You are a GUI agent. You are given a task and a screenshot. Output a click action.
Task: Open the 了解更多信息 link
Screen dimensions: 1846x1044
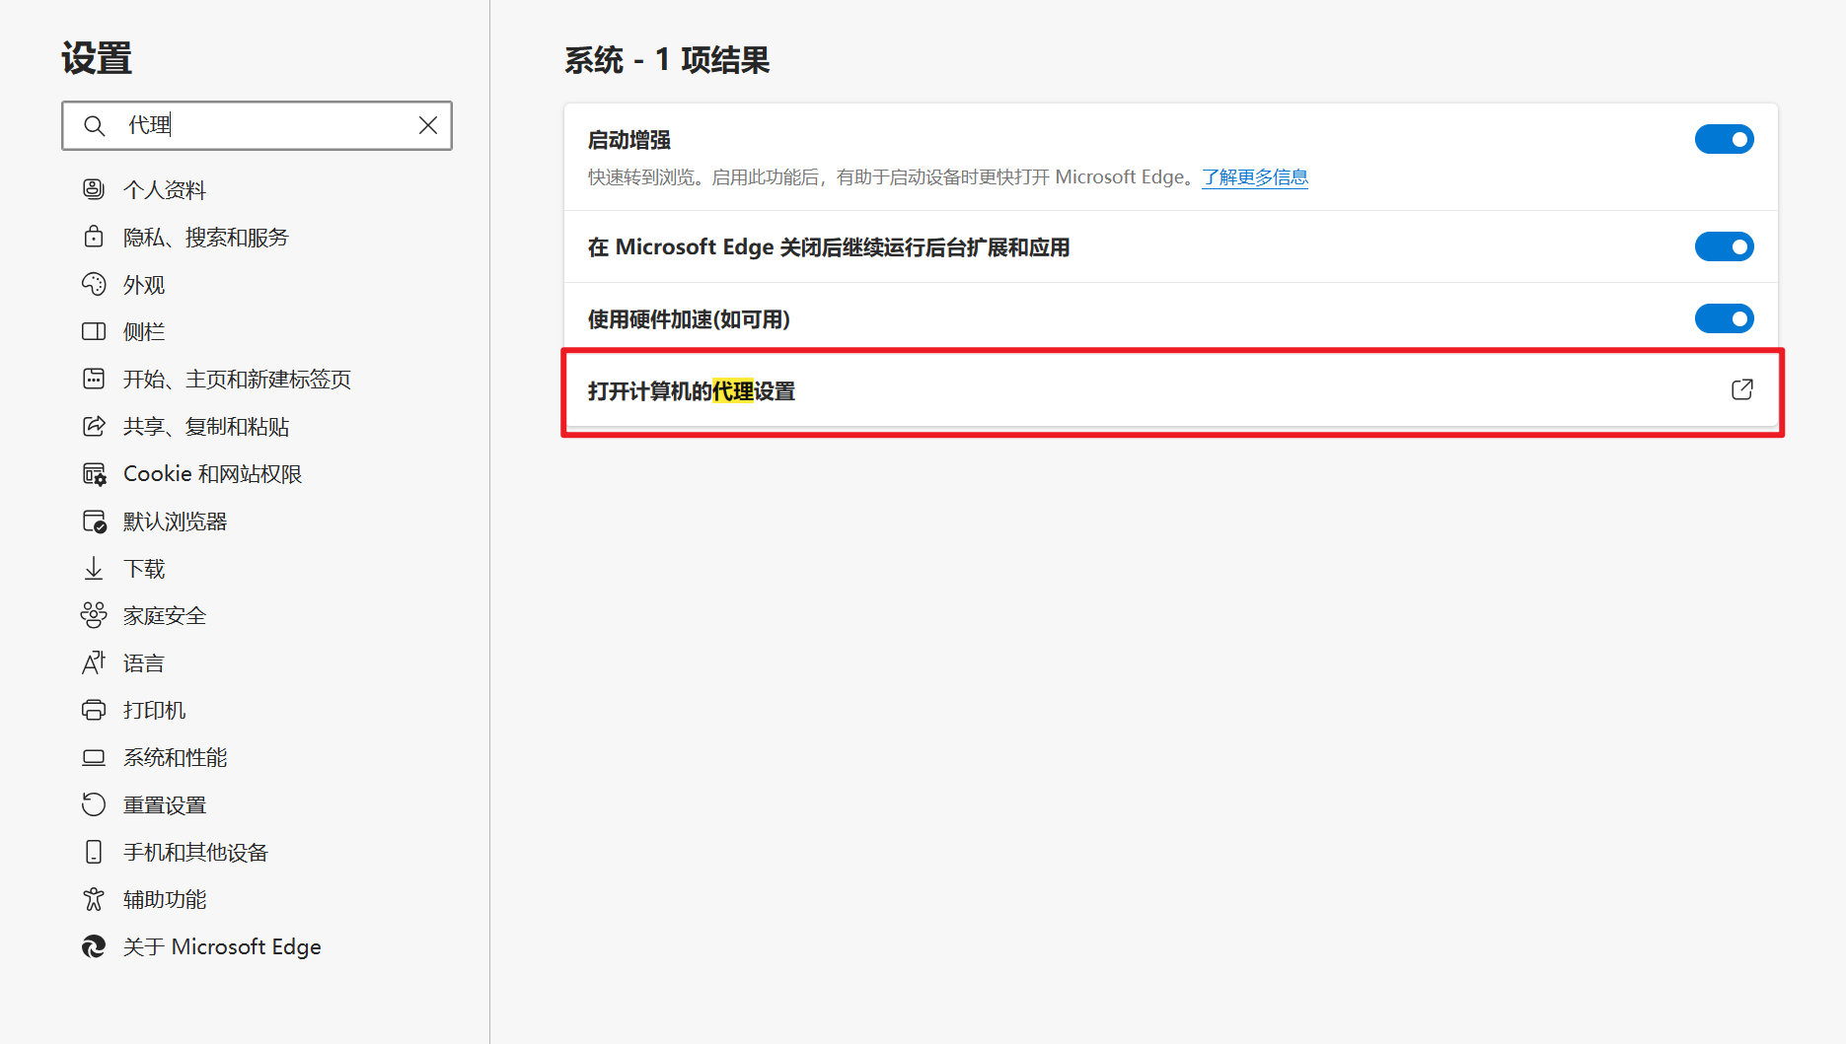(x=1254, y=177)
